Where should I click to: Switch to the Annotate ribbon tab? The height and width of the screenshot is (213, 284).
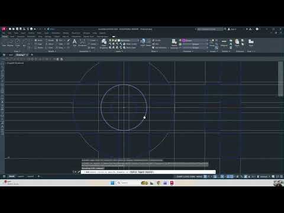pos(21,37)
